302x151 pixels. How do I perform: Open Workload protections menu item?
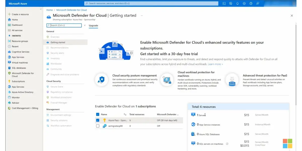tap(61, 97)
